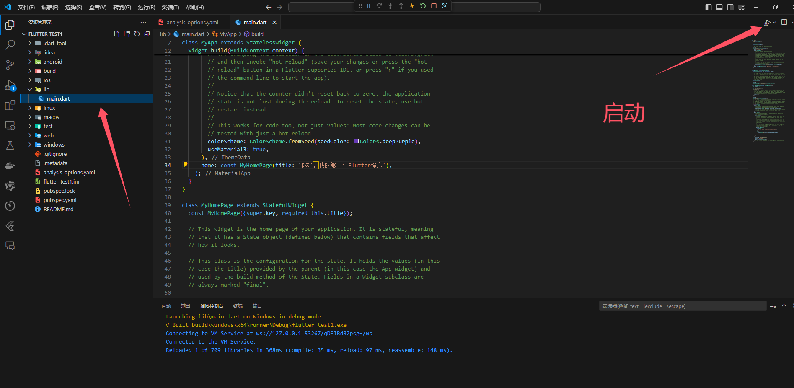Create a new folder in FLUTTER_TEST1
Image resolution: width=794 pixels, height=388 pixels.
[x=127, y=34]
